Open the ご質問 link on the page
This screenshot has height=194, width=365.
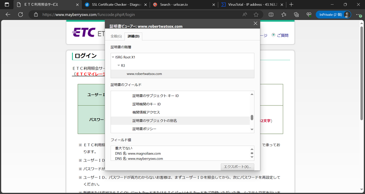[x=283, y=35]
